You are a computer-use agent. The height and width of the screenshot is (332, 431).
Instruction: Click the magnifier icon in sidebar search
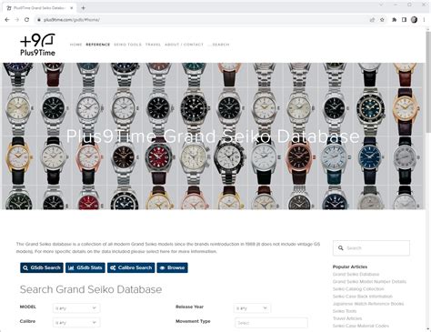click(x=341, y=248)
